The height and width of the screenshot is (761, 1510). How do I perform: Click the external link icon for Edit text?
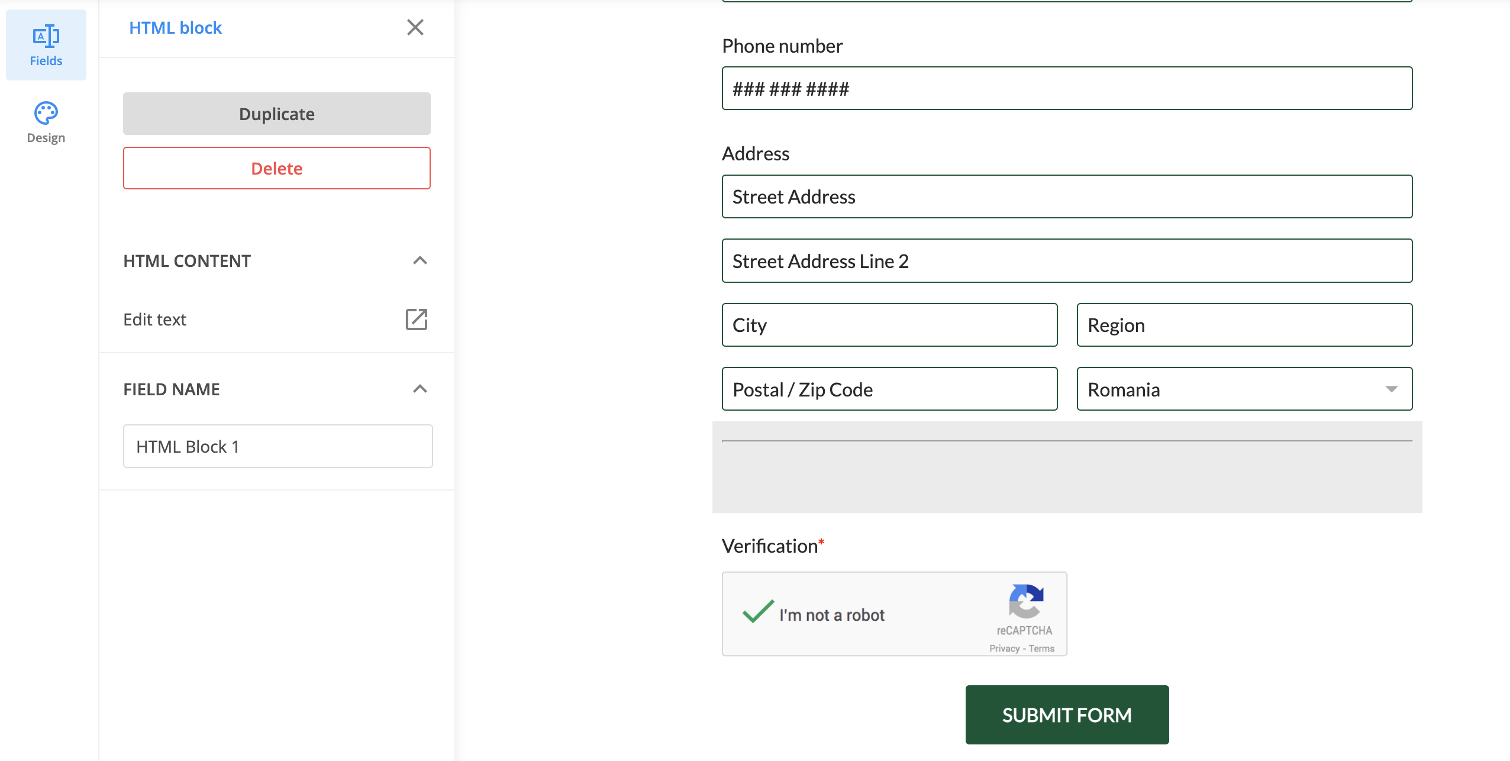tap(417, 320)
